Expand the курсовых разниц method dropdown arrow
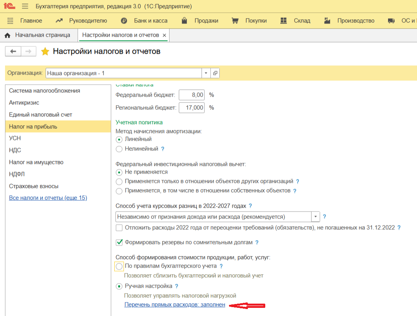This screenshot has width=417, height=316. coord(315,217)
